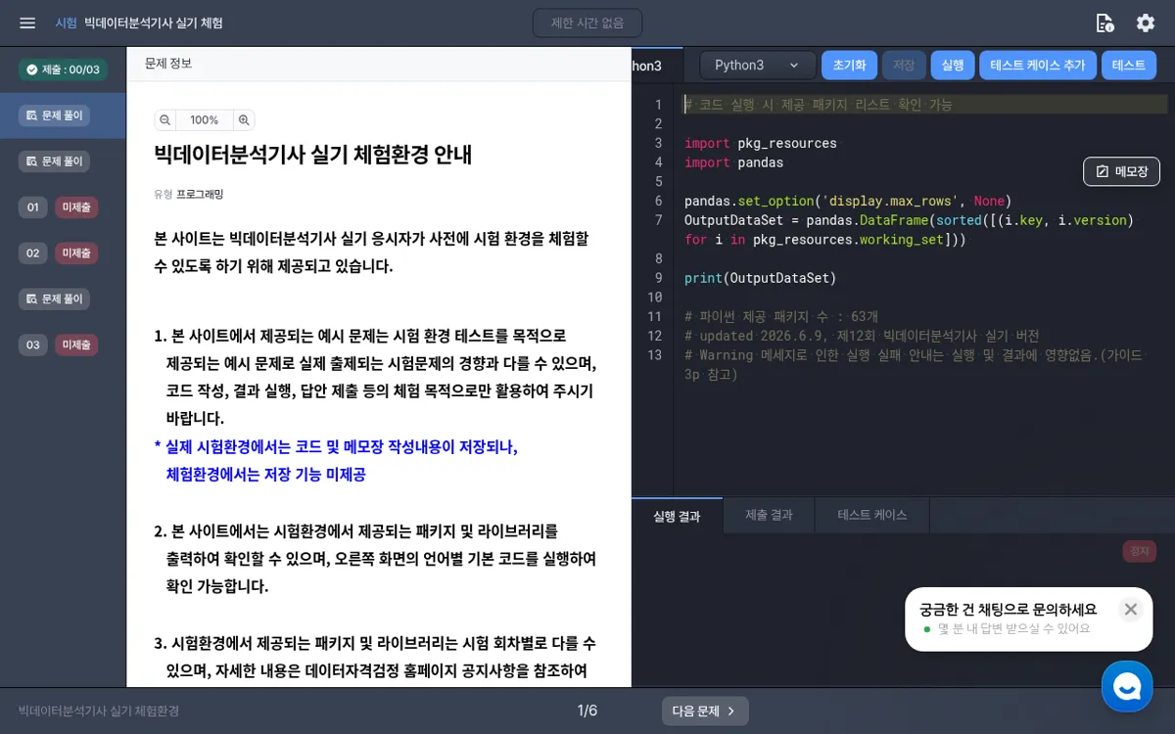This screenshot has height=734, width=1175.
Task: Click the 저장 save button
Action: click(x=904, y=66)
